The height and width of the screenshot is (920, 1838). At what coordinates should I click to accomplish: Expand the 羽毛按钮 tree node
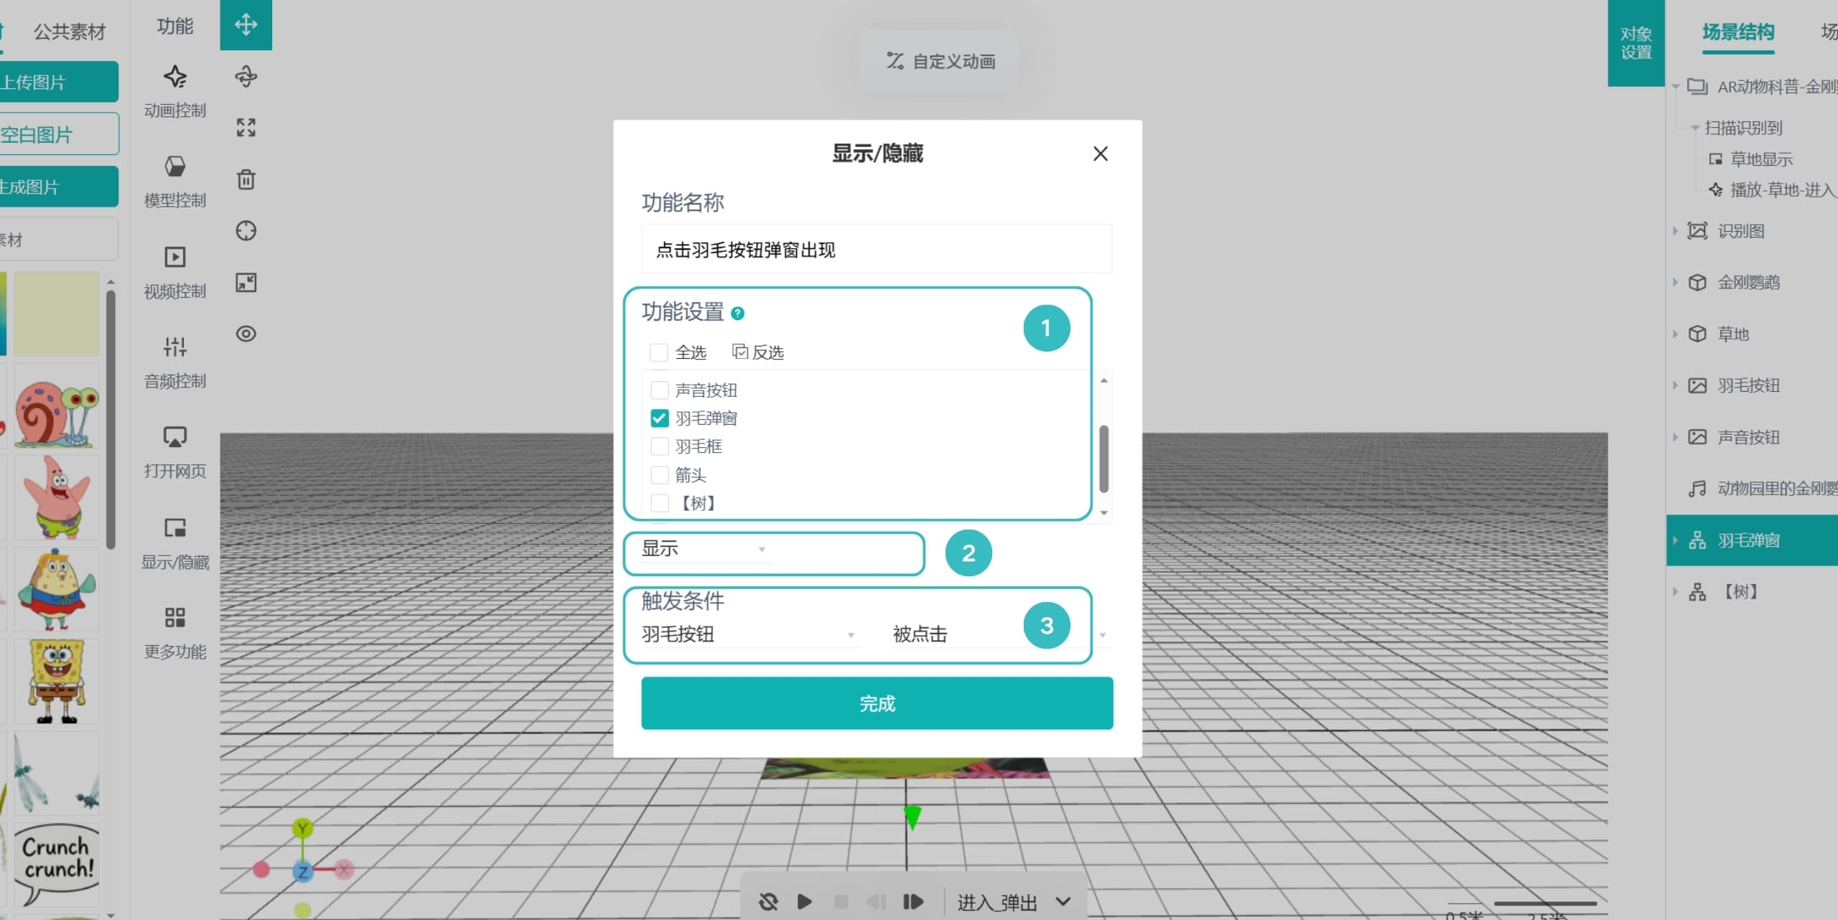1675,385
